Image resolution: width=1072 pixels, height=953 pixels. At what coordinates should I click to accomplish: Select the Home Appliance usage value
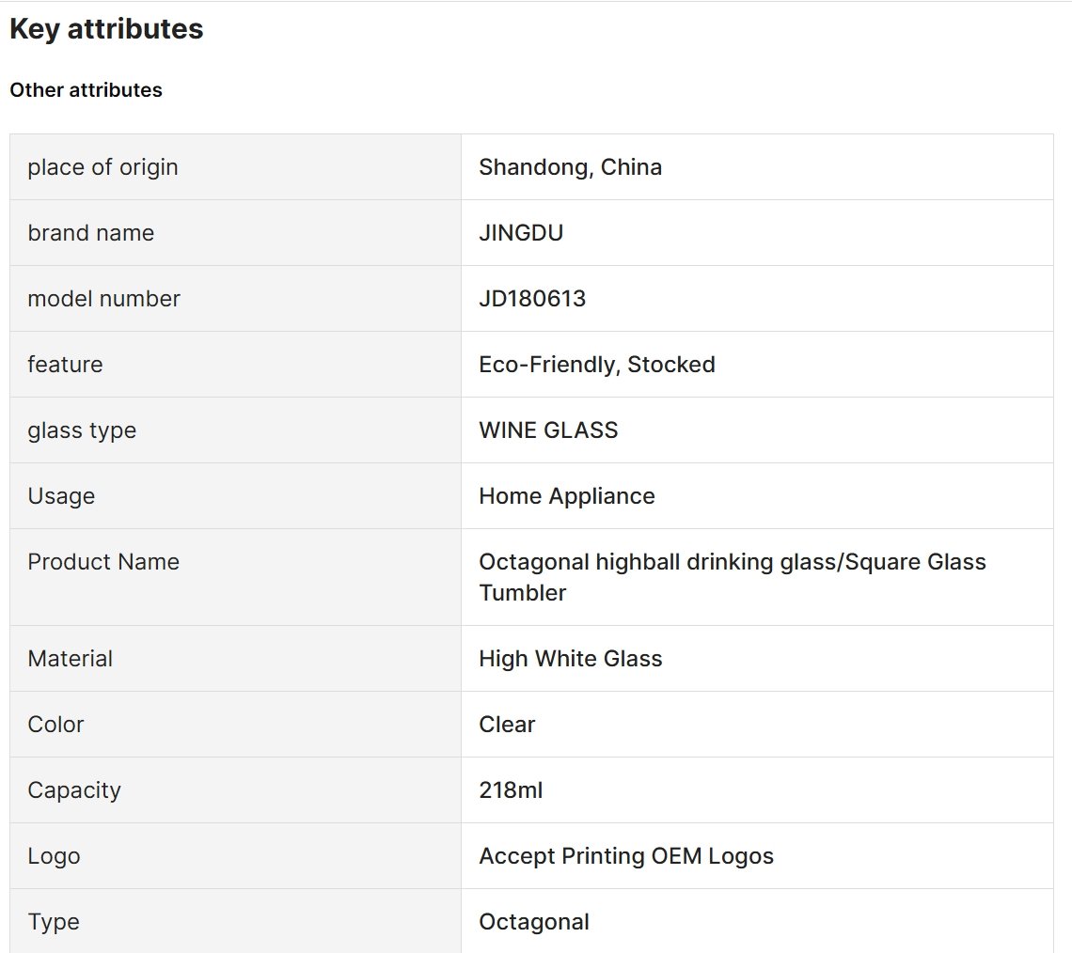567,496
